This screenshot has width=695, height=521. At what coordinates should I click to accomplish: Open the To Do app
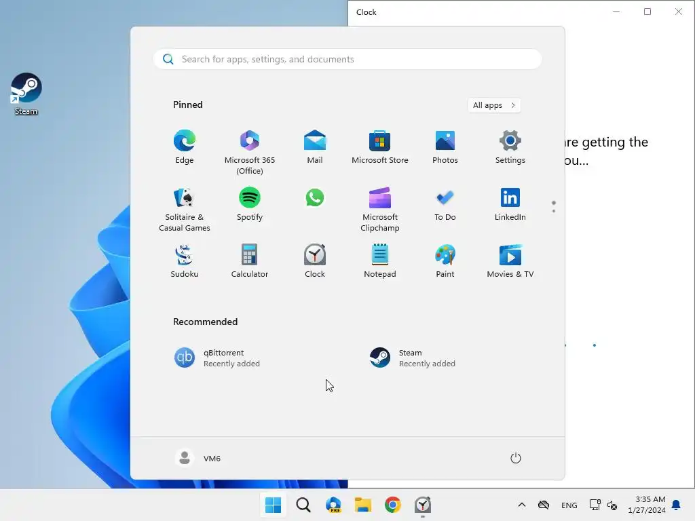445,204
